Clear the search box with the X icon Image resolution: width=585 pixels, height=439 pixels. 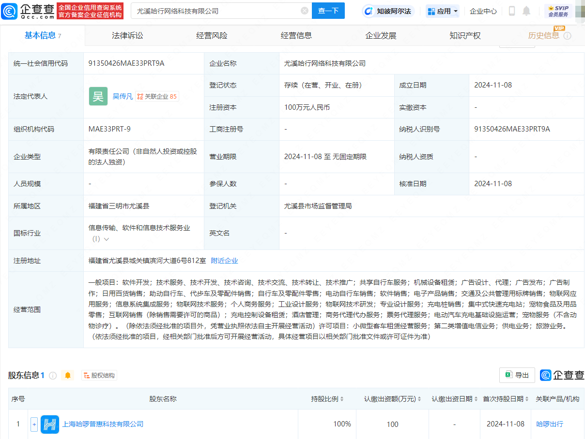(x=304, y=11)
